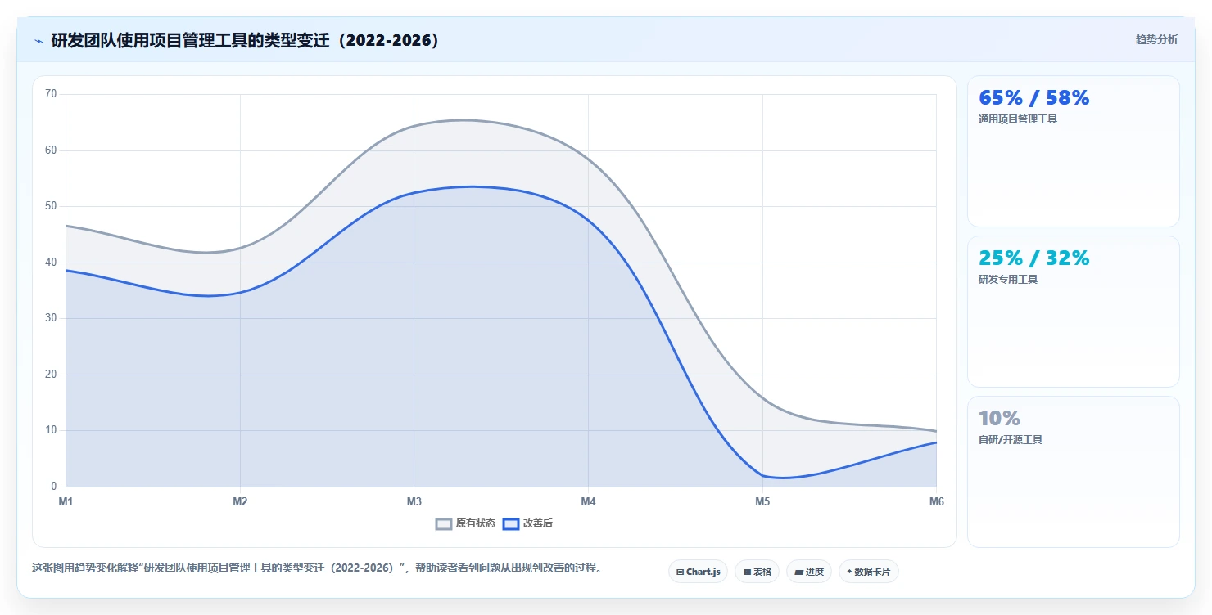Click the 趋势分析 label in the header
Screen dimensions: 1212x615
click(x=1156, y=39)
